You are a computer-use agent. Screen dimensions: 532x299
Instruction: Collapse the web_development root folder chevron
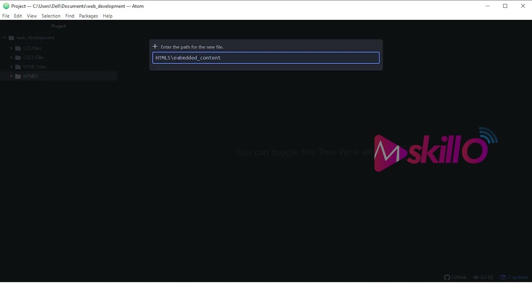(5, 38)
